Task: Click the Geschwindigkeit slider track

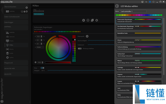Action: 101,40
